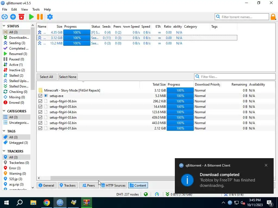Viewport: 278px width, 208px height.
Task: Click the green Resume play icon
Action: pos(31,17)
